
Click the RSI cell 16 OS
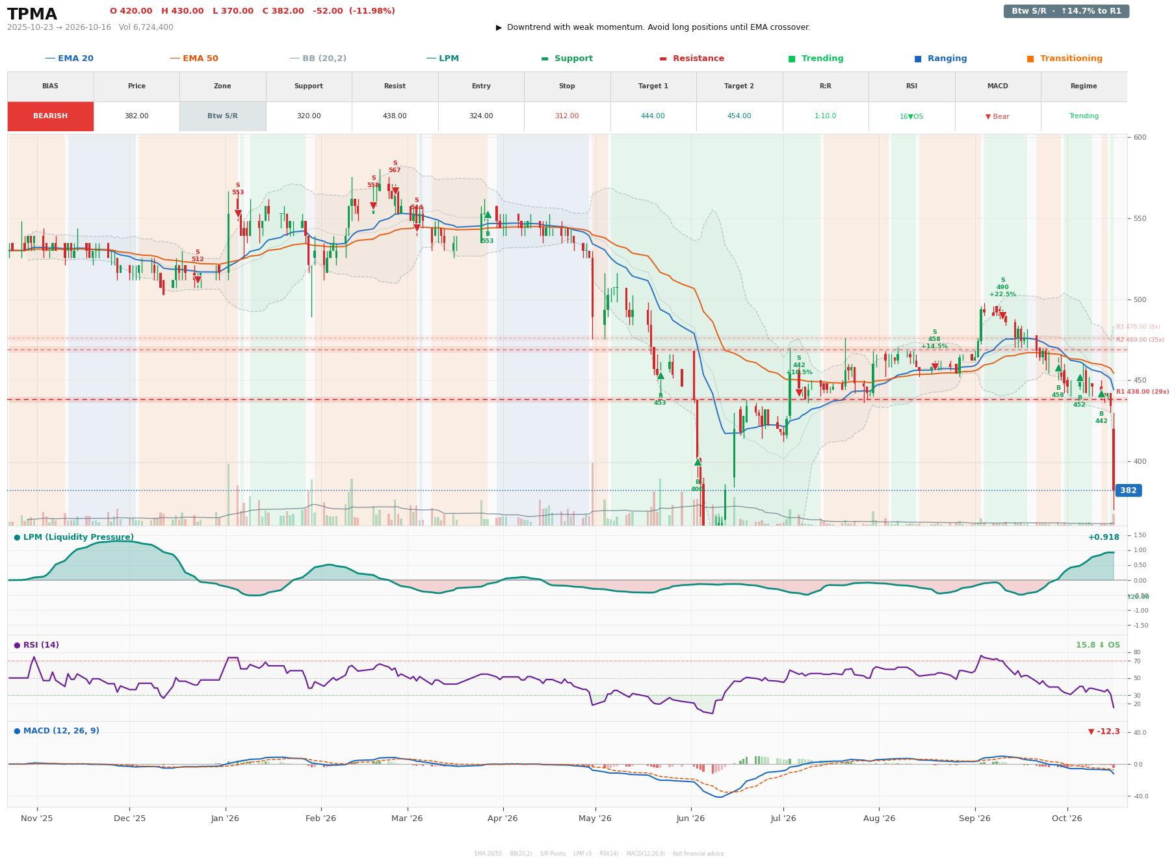911,116
